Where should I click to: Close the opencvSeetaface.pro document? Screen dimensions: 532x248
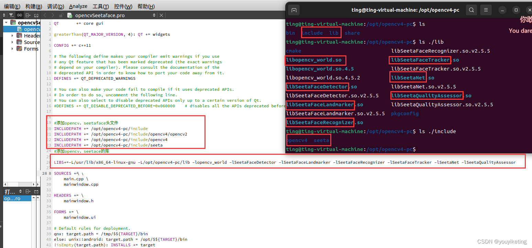pyautogui.click(x=161, y=15)
